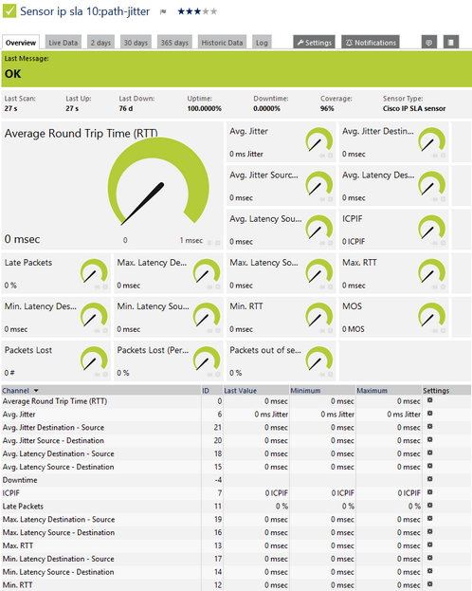Toggle the pin icon on MOS gauge
Image resolution: width=472 pixels, height=591 pixels.
(435, 330)
